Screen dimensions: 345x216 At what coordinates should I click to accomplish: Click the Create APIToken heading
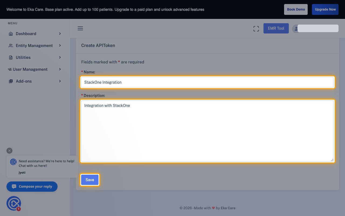click(98, 46)
